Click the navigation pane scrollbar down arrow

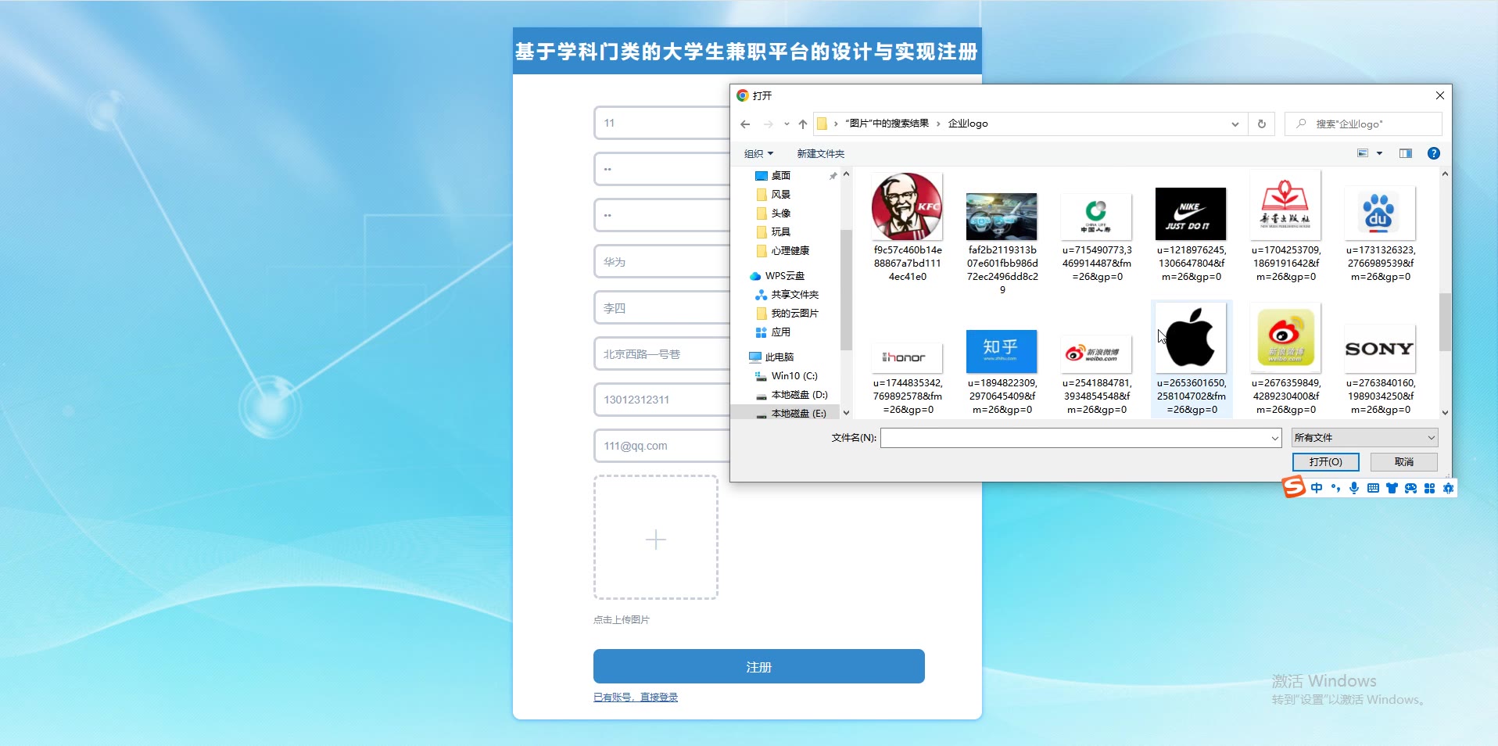point(846,413)
